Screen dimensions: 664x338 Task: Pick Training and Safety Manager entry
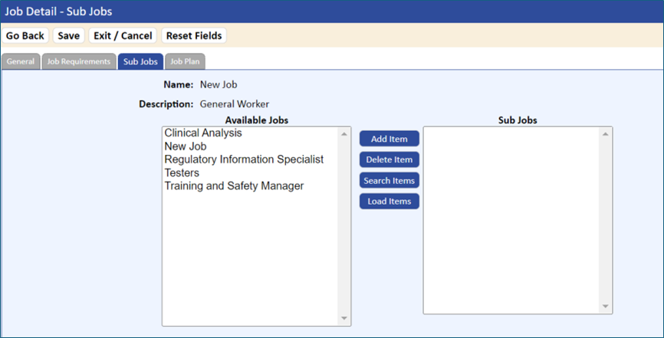pos(234,186)
